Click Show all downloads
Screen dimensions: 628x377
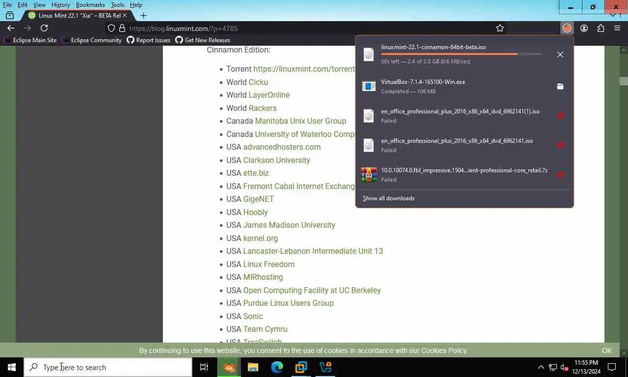(389, 198)
